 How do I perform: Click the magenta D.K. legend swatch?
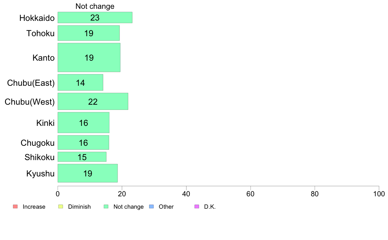point(197,207)
